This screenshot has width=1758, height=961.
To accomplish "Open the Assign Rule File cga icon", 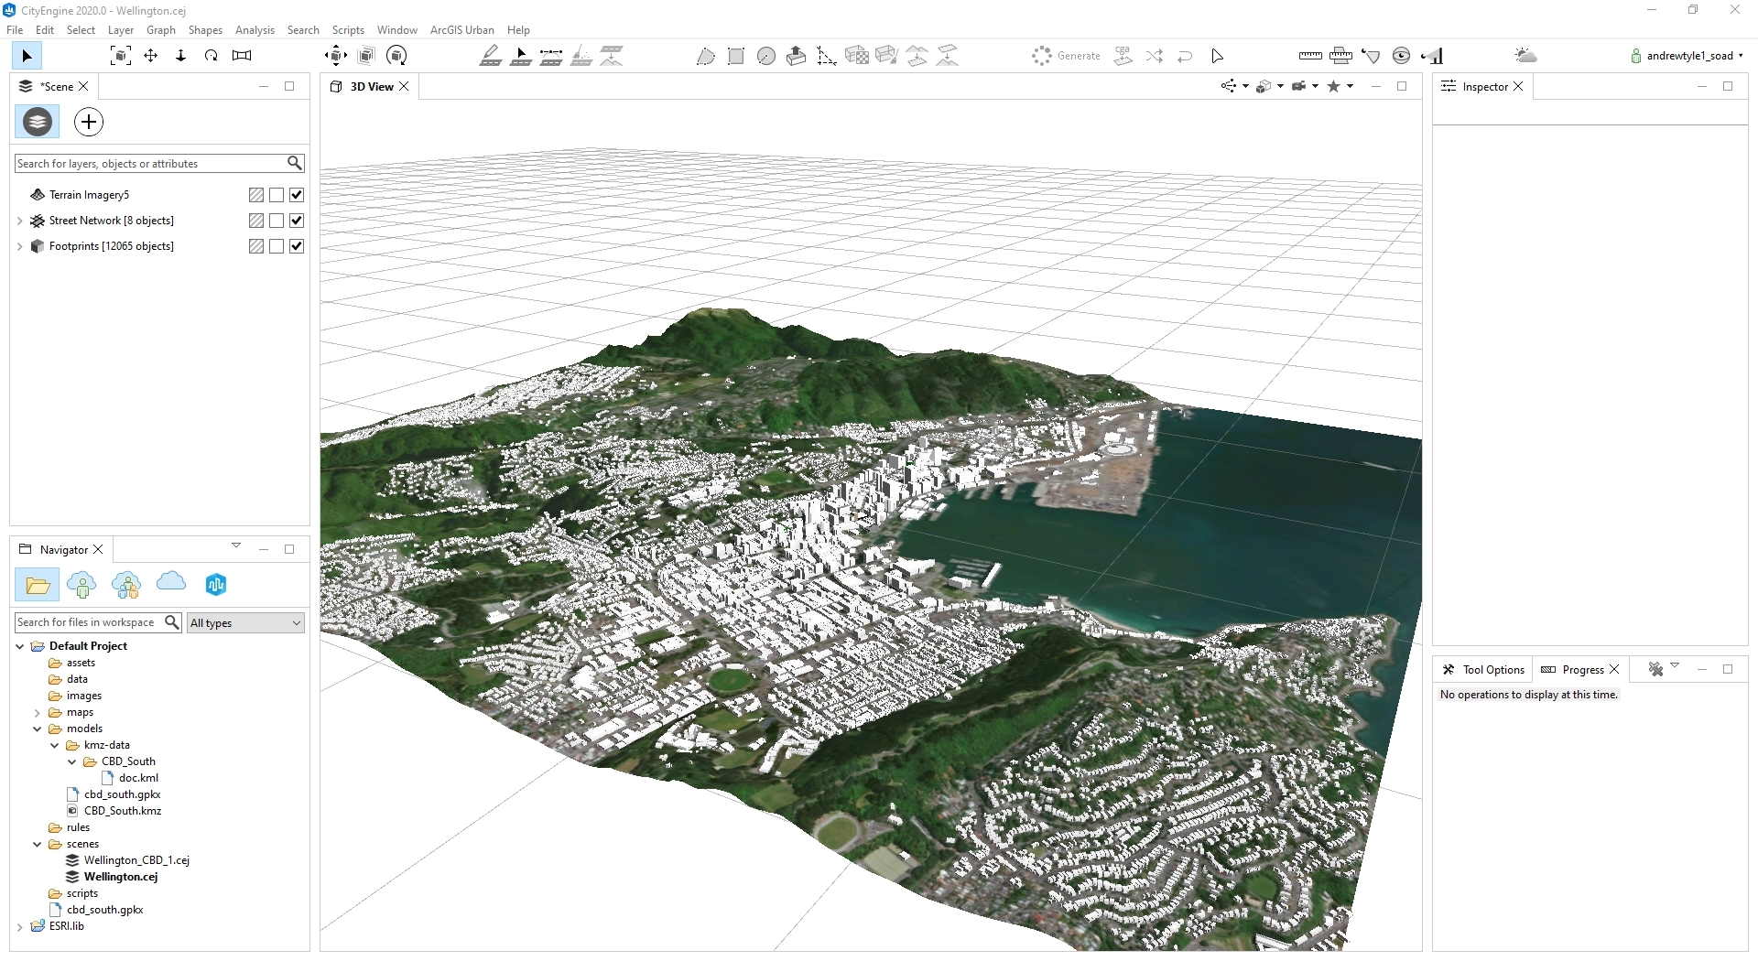I will click(x=1123, y=56).
